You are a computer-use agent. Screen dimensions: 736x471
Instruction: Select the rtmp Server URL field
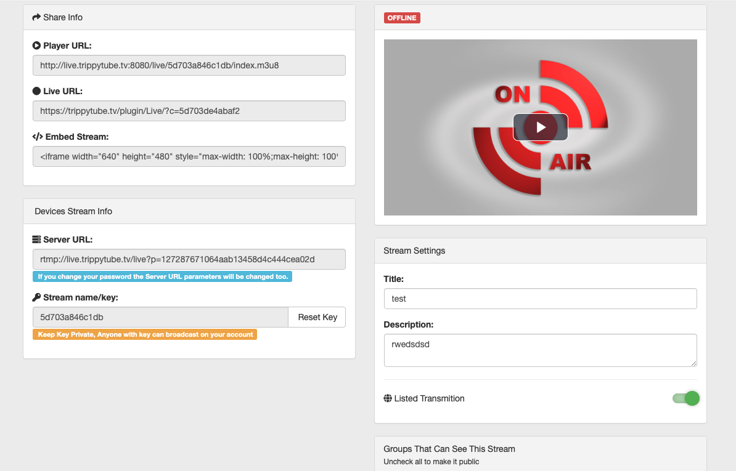[x=189, y=259]
